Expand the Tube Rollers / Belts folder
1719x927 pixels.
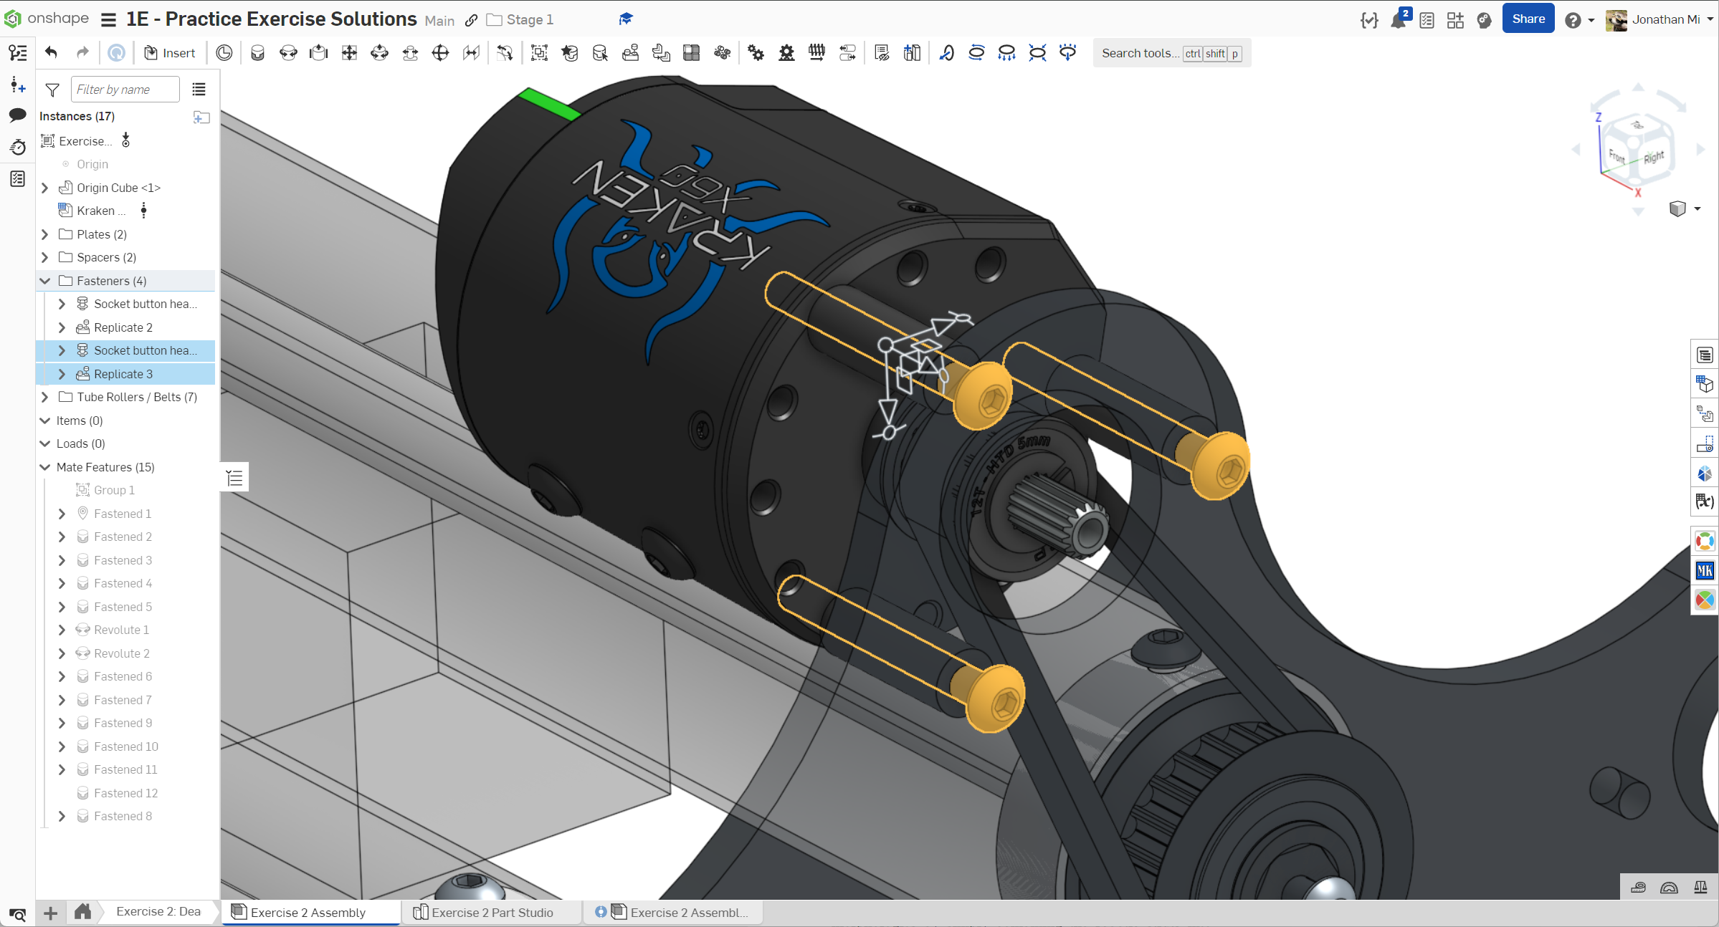[45, 397]
